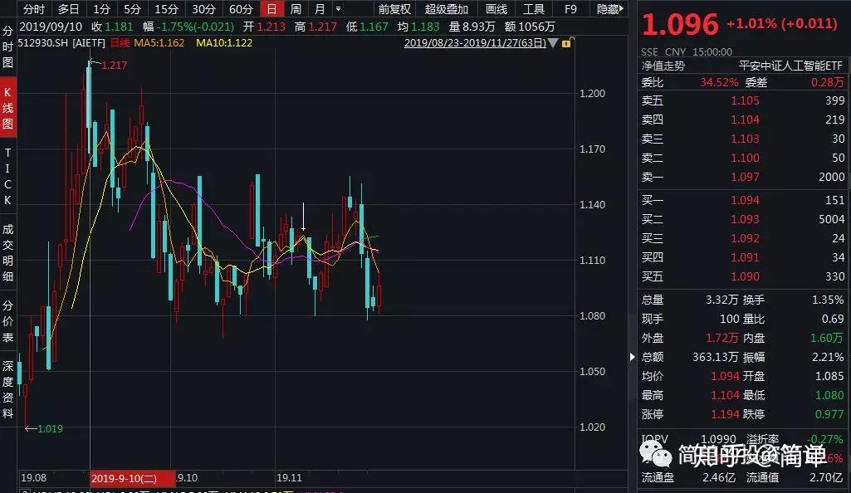
Task: Open the TICK sidebar view
Action: coord(7,176)
